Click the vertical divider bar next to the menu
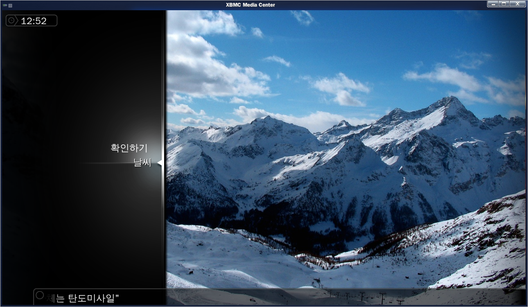This screenshot has height=307, width=528. pos(165,158)
